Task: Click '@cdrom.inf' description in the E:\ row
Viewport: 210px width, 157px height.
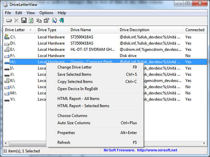Action: [x=150, y=50]
